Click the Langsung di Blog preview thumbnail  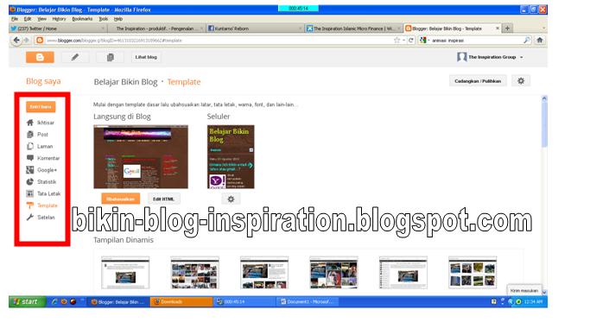pyautogui.click(x=141, y=157)
